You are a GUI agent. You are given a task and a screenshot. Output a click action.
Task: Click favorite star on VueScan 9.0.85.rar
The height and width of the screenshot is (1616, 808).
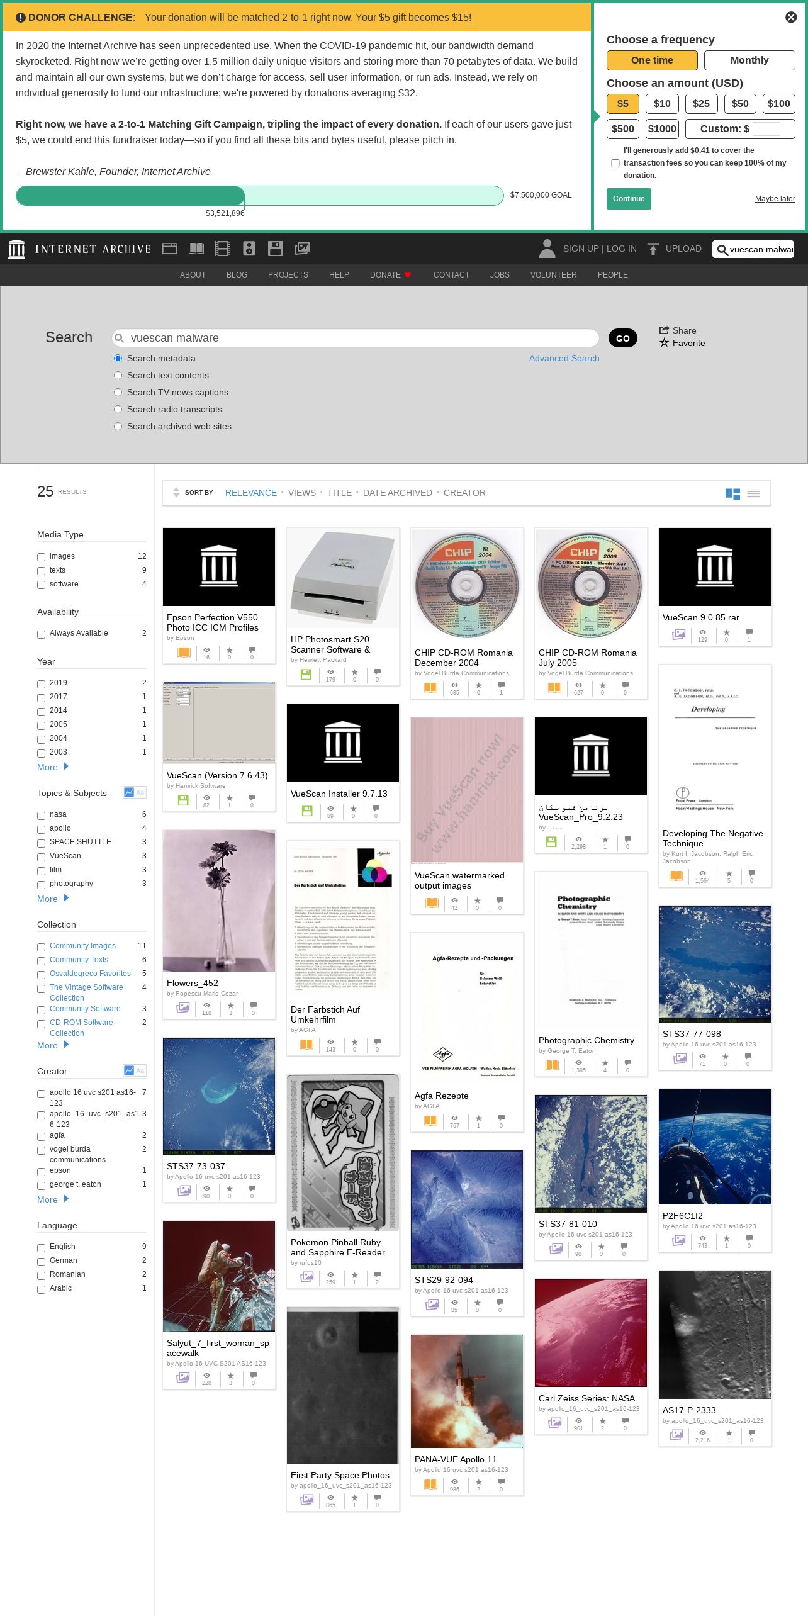(x=726, y=632)
